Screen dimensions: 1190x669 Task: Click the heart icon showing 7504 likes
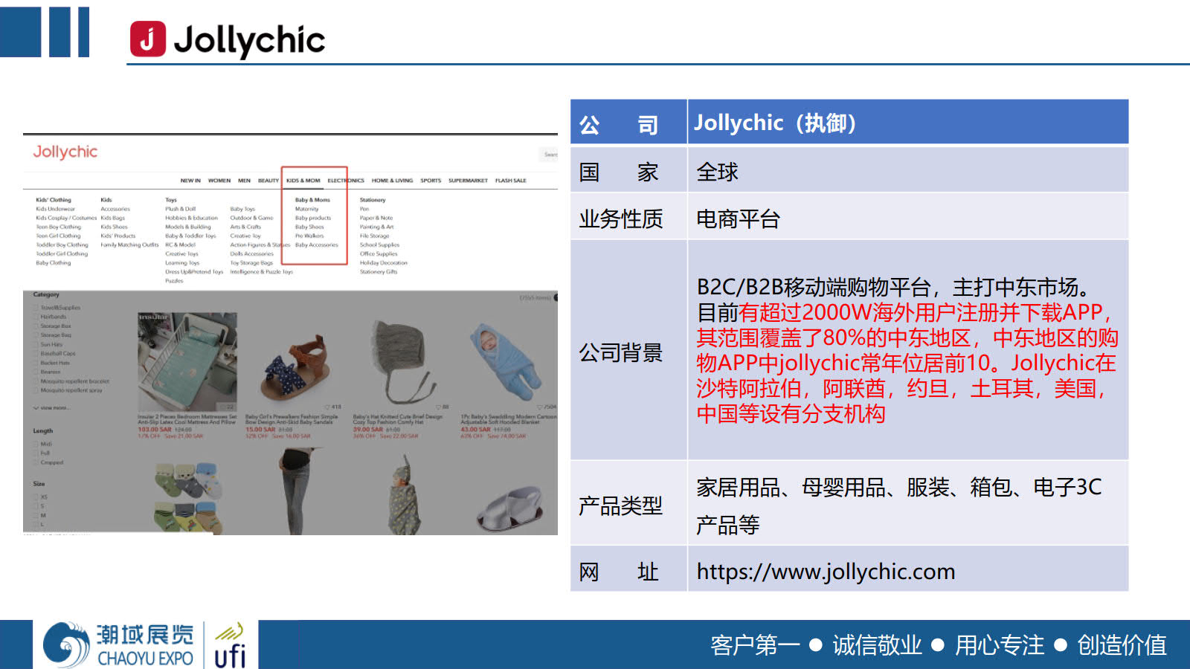pyautogui.click(x=540, y=407)
